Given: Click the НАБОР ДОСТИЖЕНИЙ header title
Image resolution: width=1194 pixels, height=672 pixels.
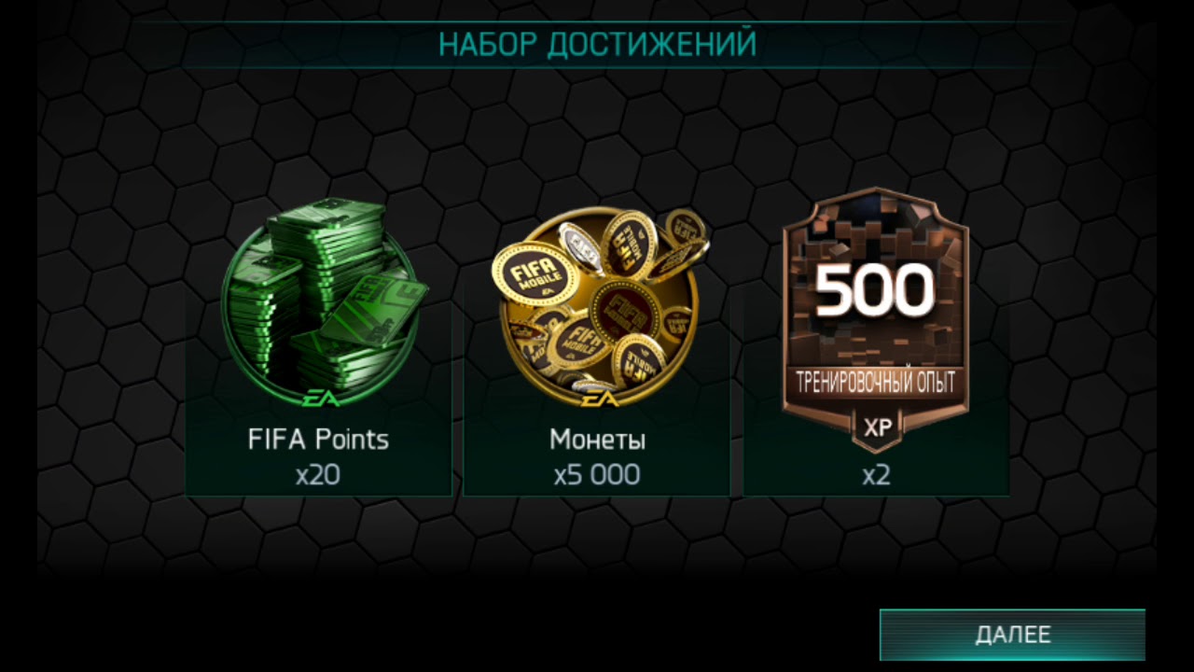Looking at the screenshot, I should [x=597, y=44].
